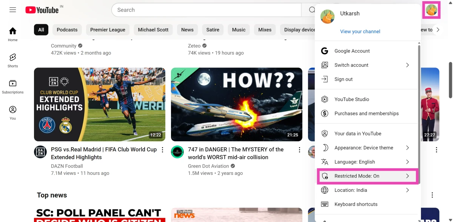This screenshot has width=453, height=222.
Task: Click the profile avatar in top bar
Action: pos(431,10)
